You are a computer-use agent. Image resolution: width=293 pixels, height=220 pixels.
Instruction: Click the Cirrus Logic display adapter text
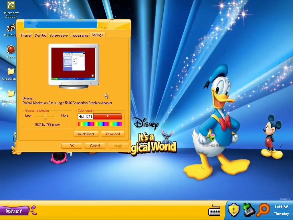pos(67,103)
